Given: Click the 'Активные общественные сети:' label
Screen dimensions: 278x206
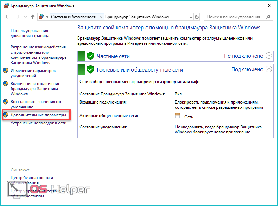Looking at the screenshot, I should coord(109,116).
